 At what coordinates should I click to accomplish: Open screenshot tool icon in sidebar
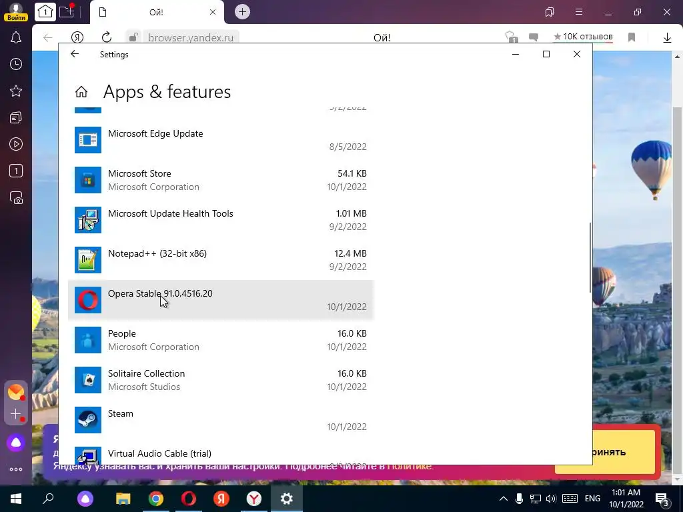pos(16,198)
